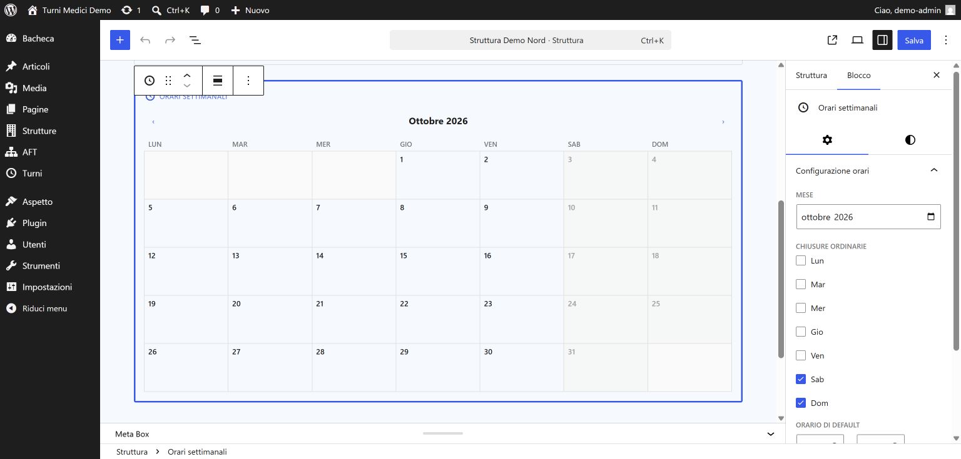
Task: Move block up with the up chevron
Action: click(x=186, y=75)
